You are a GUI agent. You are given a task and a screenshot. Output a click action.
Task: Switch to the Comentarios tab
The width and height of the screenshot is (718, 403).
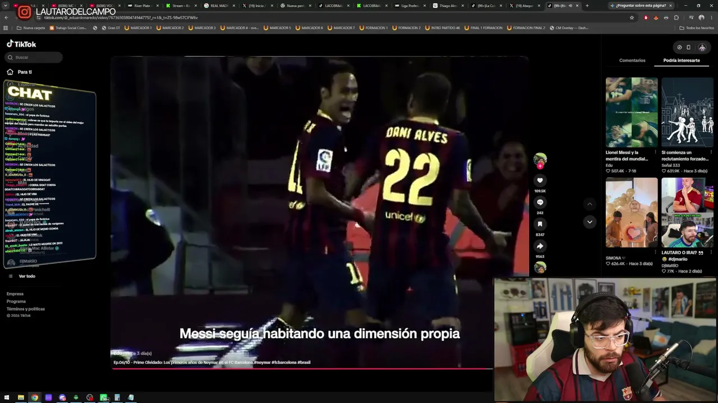point(632,60)
